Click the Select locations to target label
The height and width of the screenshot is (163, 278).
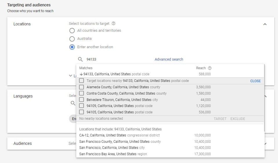click(89, 23)
